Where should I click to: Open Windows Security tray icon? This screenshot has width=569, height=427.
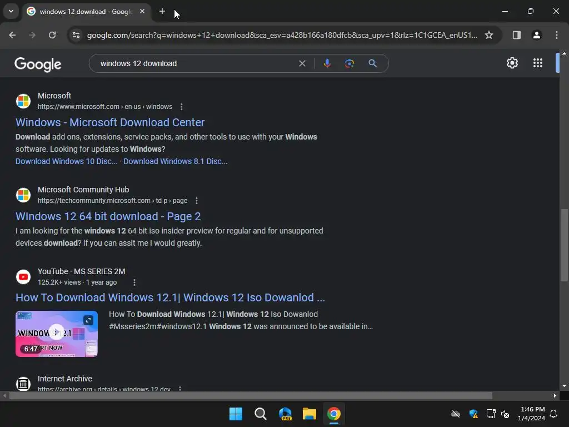[x=473, y=414]
